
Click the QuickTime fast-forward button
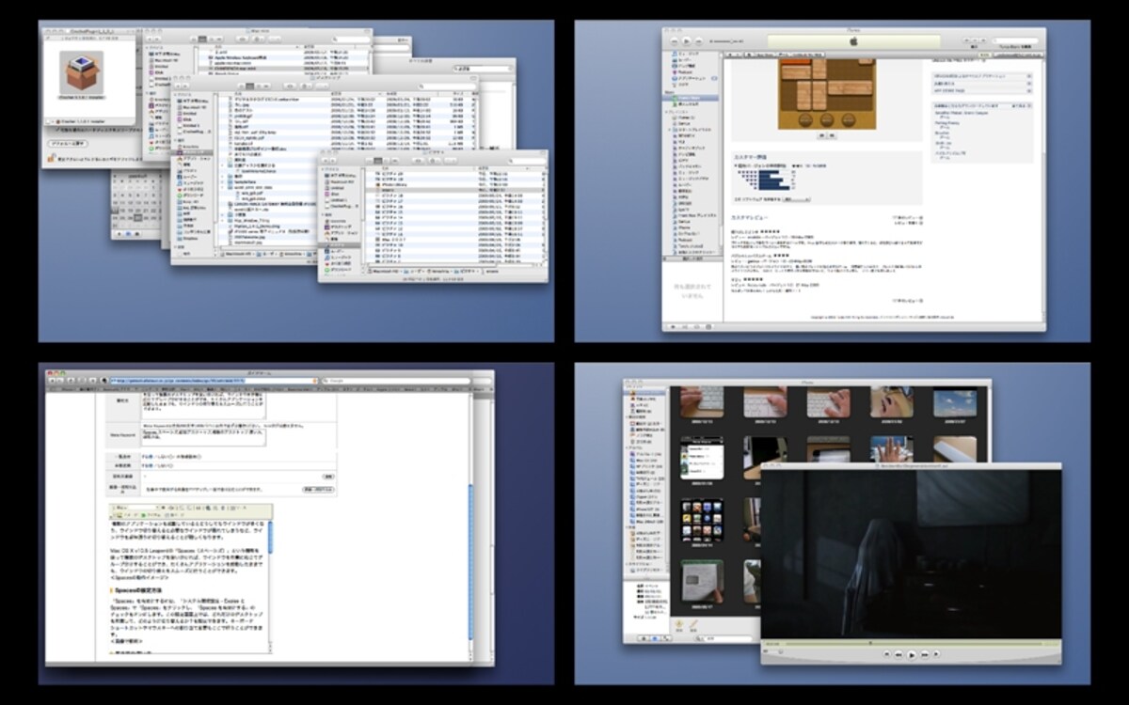tap(925, 655)
